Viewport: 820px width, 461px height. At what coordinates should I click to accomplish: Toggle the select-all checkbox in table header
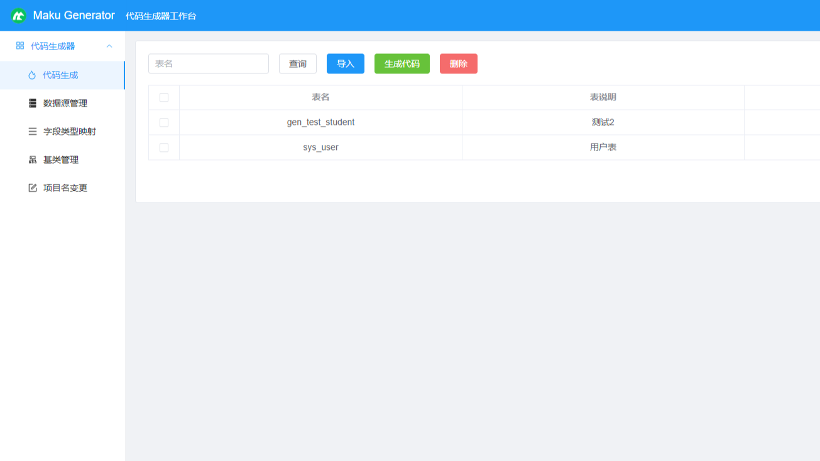coord(164,98)
